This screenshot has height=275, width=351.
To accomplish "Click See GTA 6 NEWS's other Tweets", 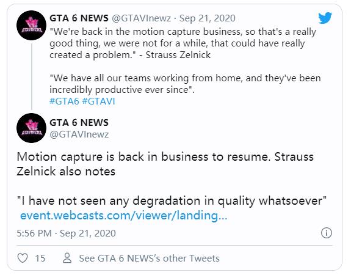I will pyautogui.click(x=150, y=258).
